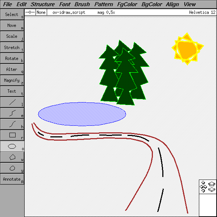Image resolution: width=217 pixels, height=217 pixels.
Task: Pan up with the panner arrow
Action: click(x=203, y=182)
